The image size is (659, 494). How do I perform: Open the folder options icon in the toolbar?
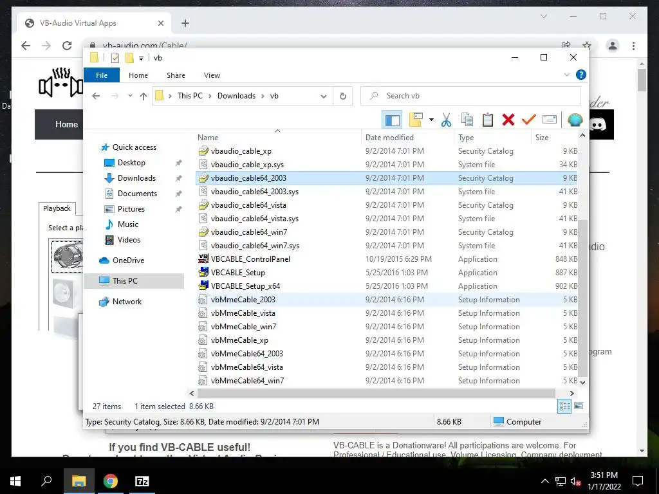click(x=415, y=120)
